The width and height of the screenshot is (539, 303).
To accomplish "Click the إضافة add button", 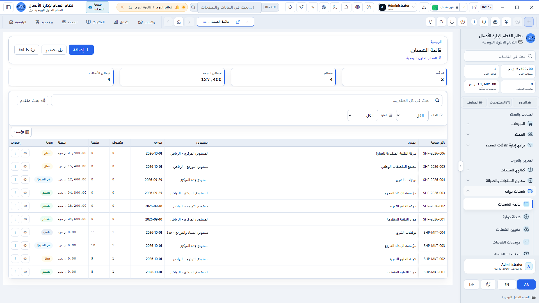I will click(81, 50).
